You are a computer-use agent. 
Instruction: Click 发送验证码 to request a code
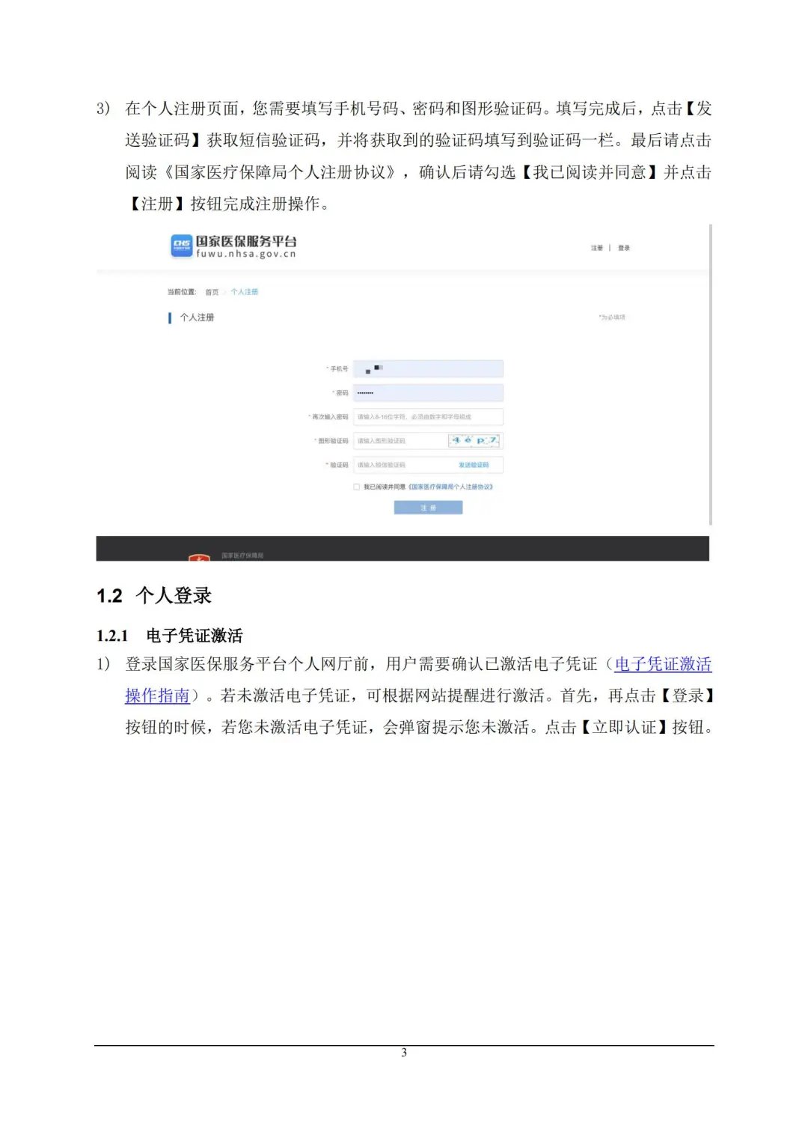[474, 465]
